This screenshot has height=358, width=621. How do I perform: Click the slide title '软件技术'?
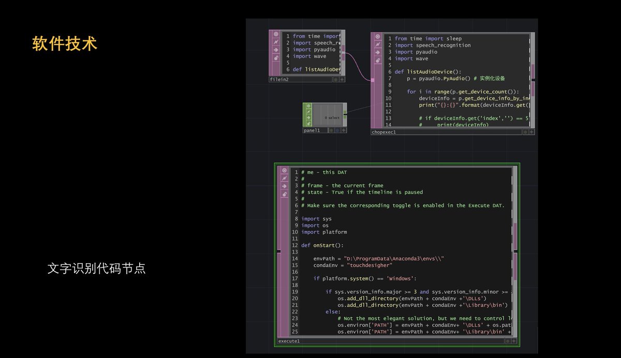pos(65,44)
